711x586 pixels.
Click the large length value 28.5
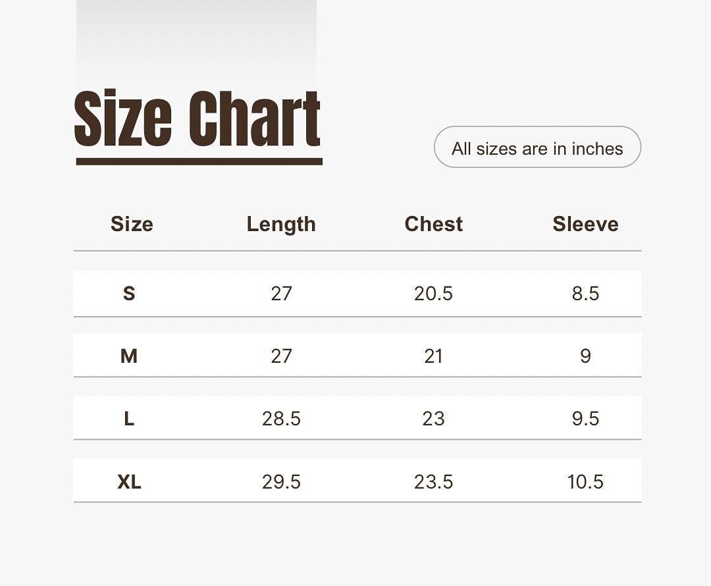[x=281, y=419]
